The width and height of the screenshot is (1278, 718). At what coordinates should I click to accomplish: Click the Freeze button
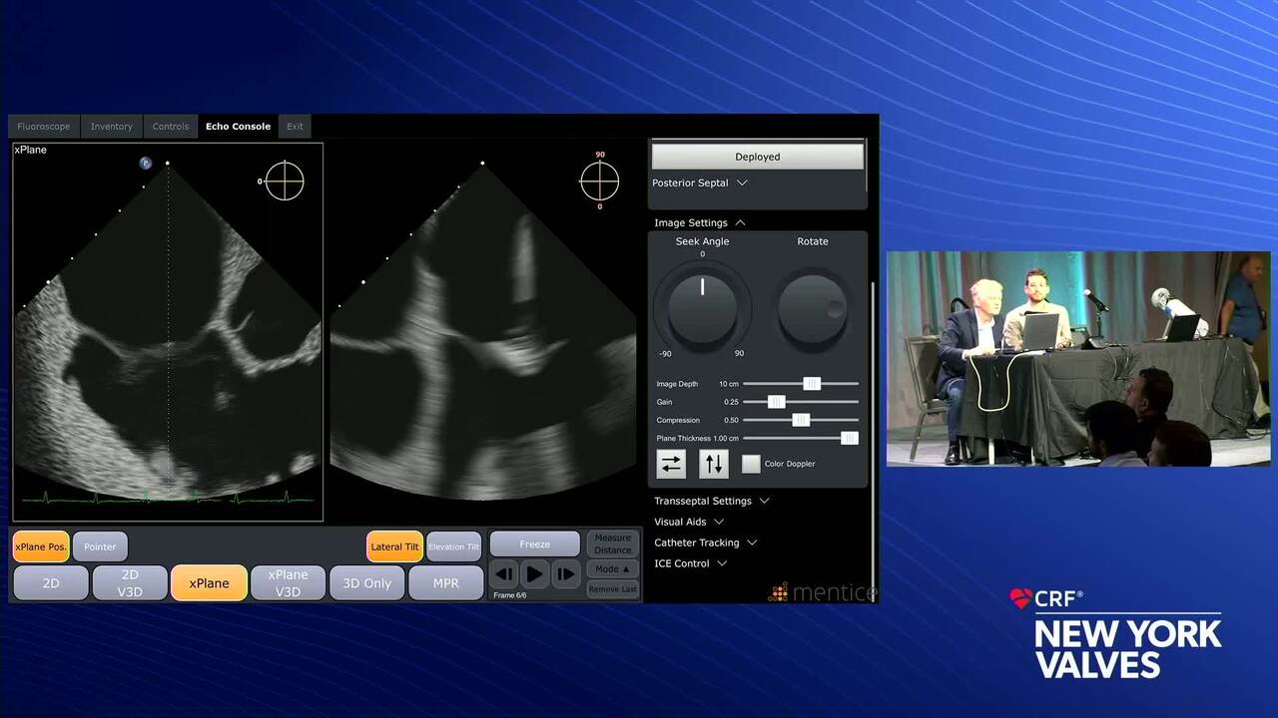click(x=534, y=544)
